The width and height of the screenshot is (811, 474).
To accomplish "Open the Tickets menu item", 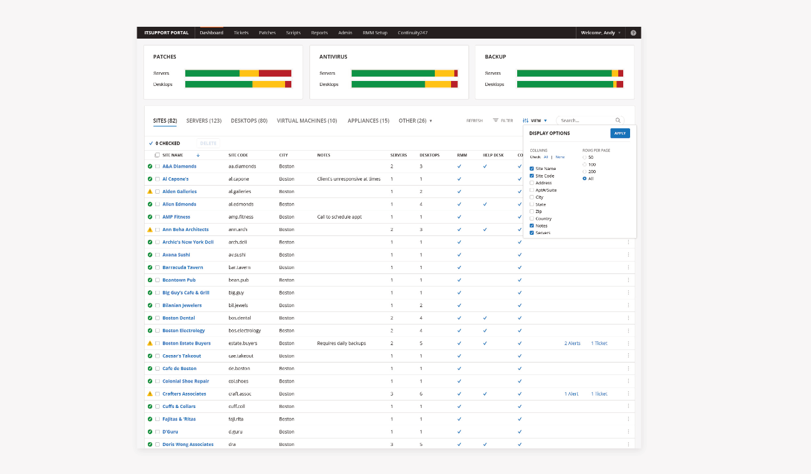I will [241, 33].
